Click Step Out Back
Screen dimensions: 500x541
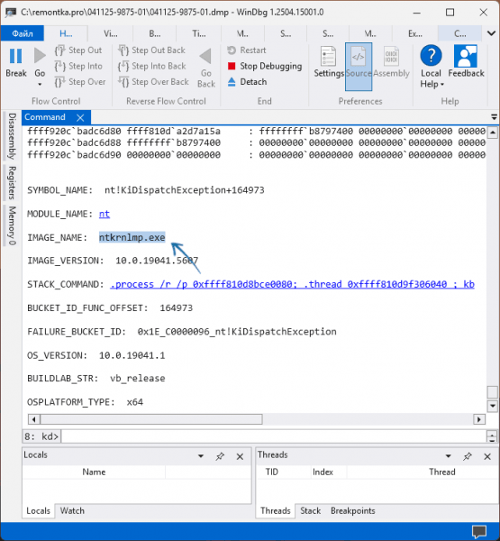151,50
